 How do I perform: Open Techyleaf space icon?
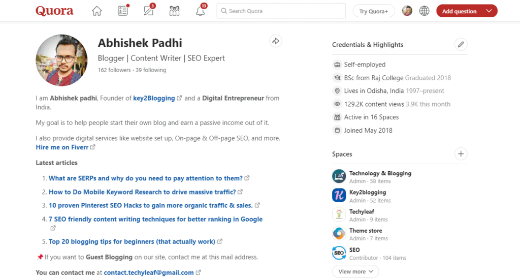tap(339, 214)
